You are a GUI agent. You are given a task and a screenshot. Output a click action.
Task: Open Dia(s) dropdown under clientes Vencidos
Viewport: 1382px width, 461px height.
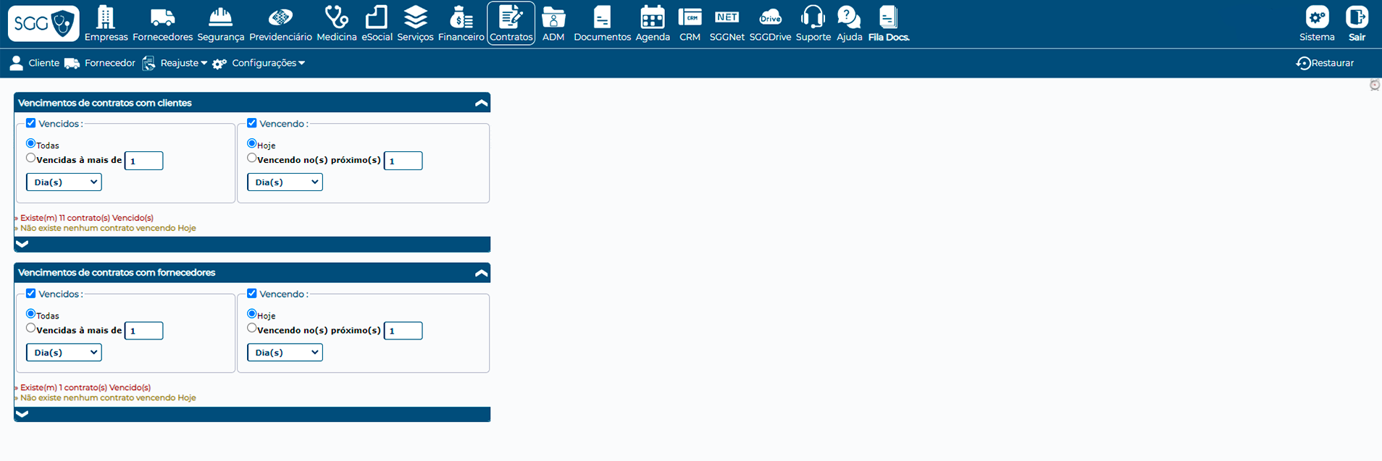click(64, 182)
